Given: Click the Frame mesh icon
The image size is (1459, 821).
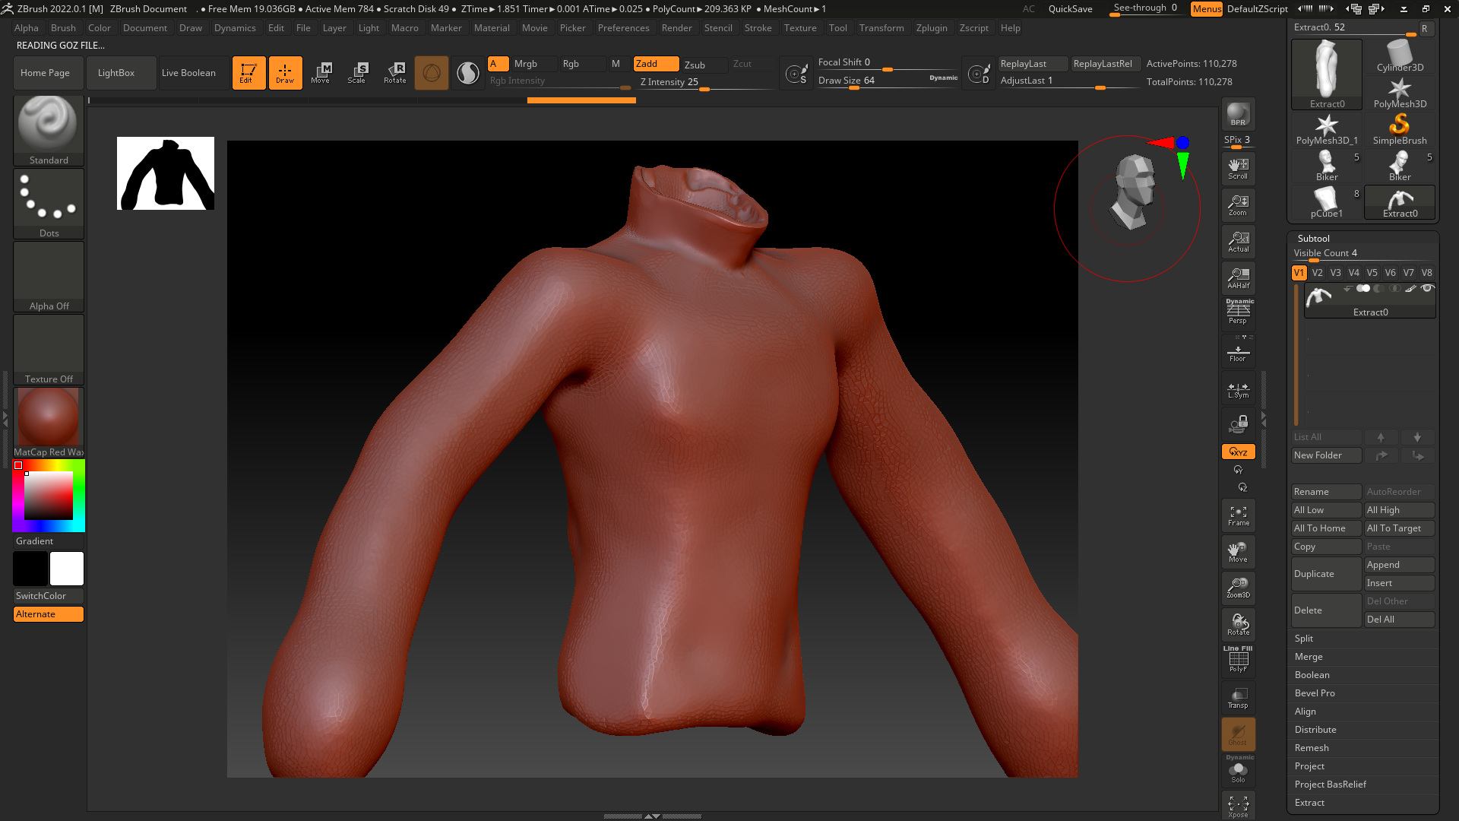Looking at the screenshot, I should point(1238,515).
